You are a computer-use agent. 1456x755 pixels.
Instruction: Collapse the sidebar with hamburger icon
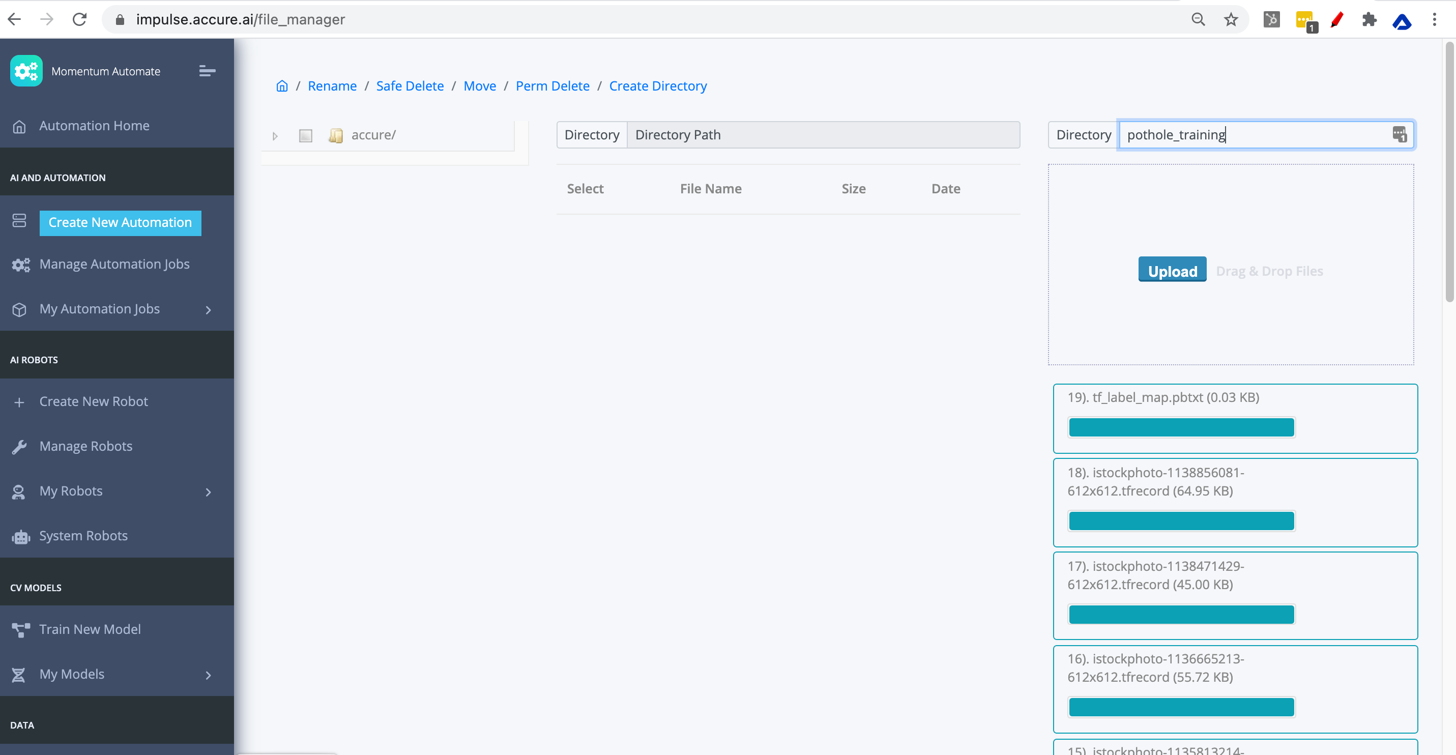(x=207, y=71)
